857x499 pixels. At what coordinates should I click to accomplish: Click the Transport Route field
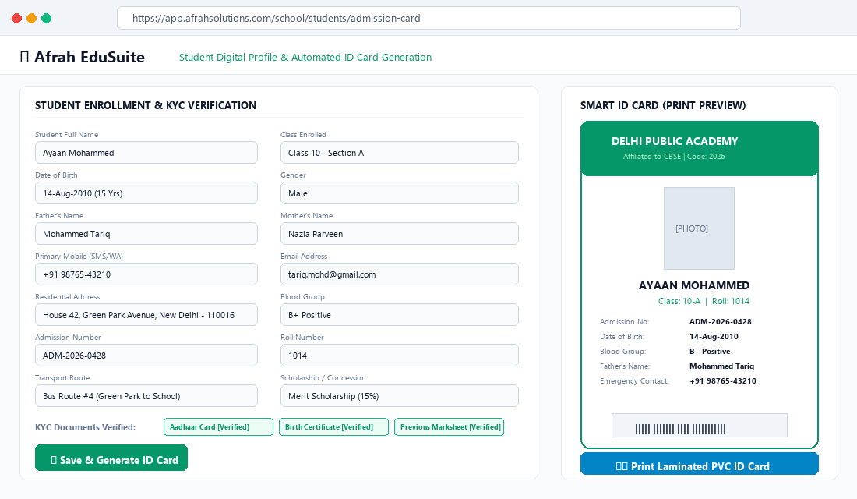point(146,395)
